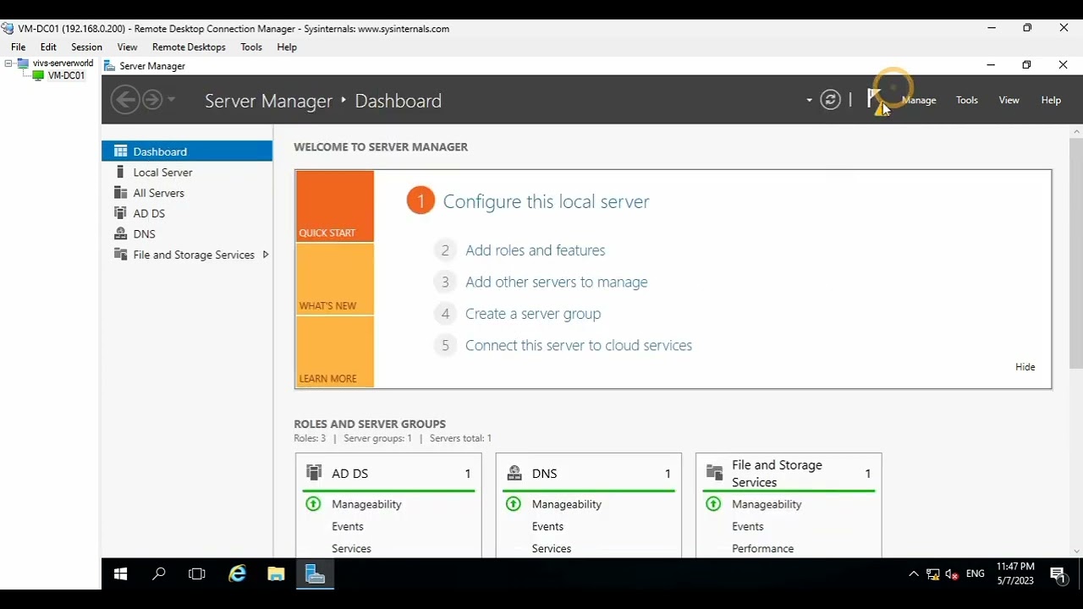1083x609 pixels.
Task: Click the Server Manager taskbar icon
Action: coord(315,574)
